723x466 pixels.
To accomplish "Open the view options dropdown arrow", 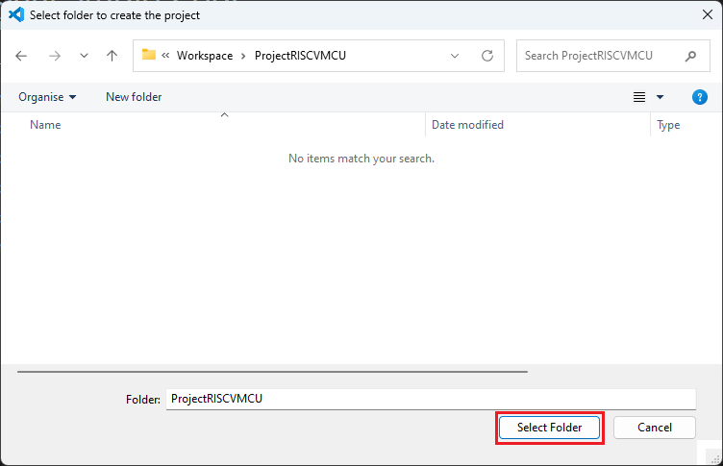I will coord(660,97).
